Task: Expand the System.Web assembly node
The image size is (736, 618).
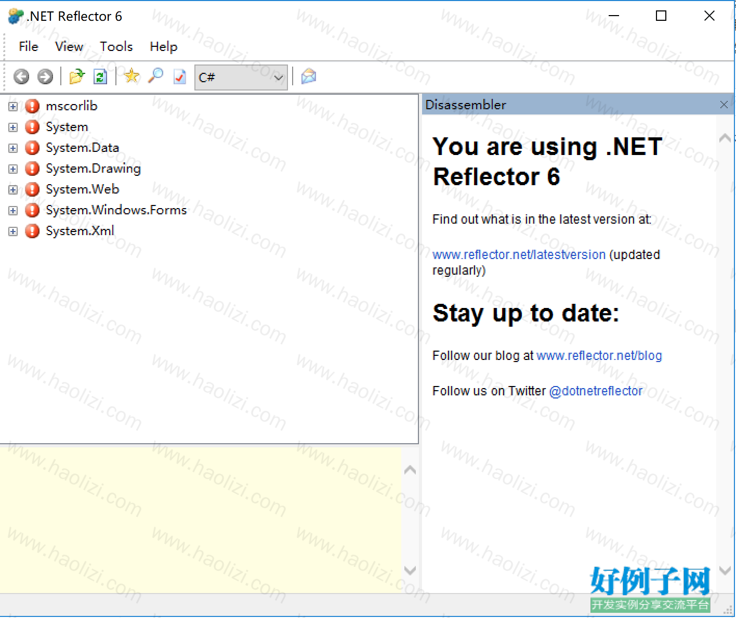Action: (x=13, y=190)
